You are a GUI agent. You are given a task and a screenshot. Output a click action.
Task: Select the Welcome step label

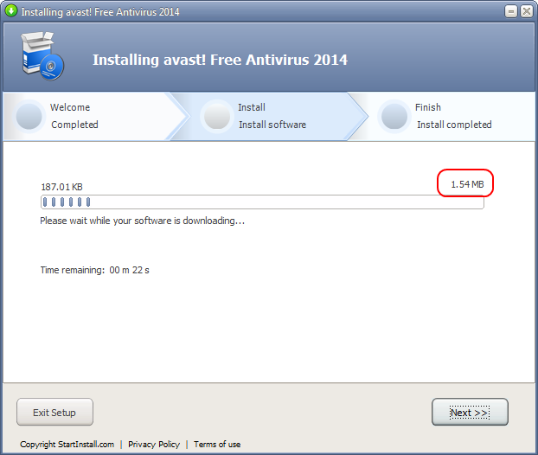(70, 107)
